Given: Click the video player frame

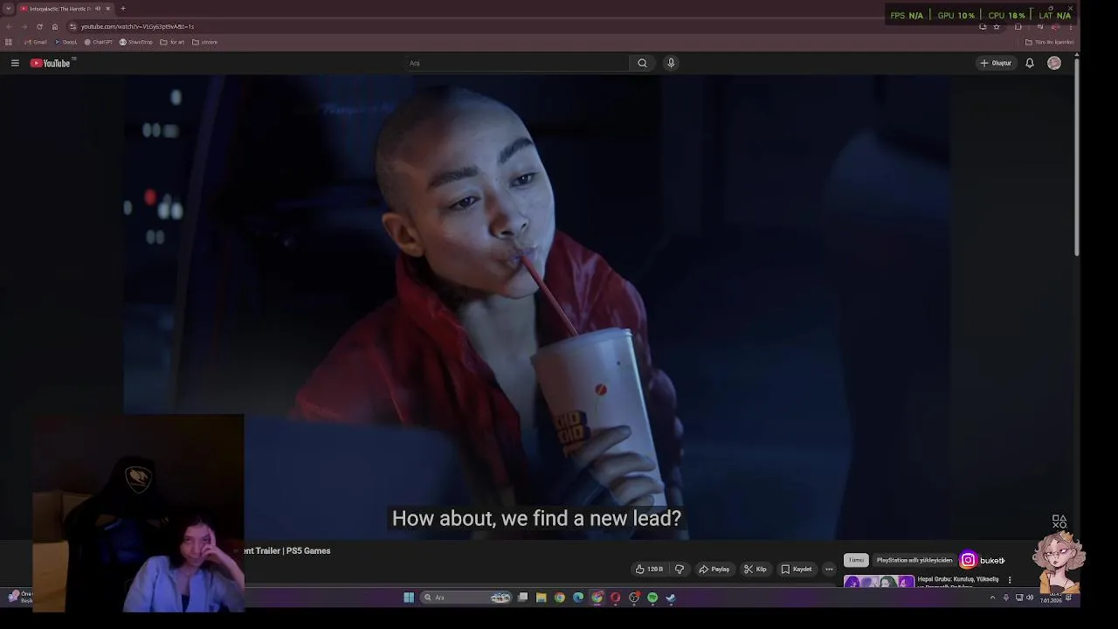Looking at the screenshot, I should tap(537, 306).
